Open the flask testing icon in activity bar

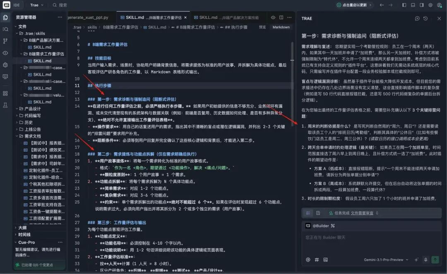pyautogui.click(x=5, y=105)
